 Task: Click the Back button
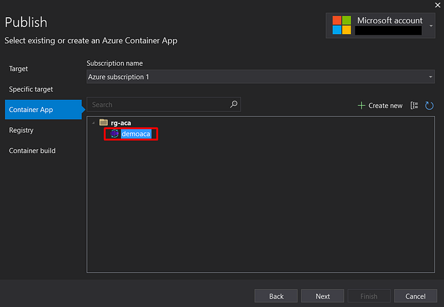click(276, 296)
